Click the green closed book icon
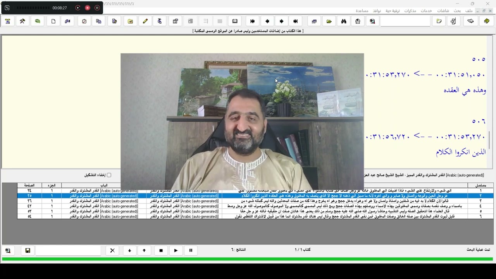496x279 pixels. tap(487, 21)
